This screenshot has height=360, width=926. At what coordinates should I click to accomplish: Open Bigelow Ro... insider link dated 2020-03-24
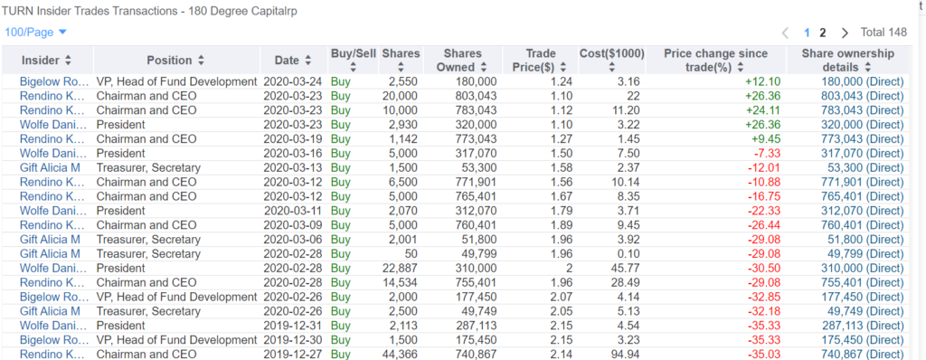(54, 81)
